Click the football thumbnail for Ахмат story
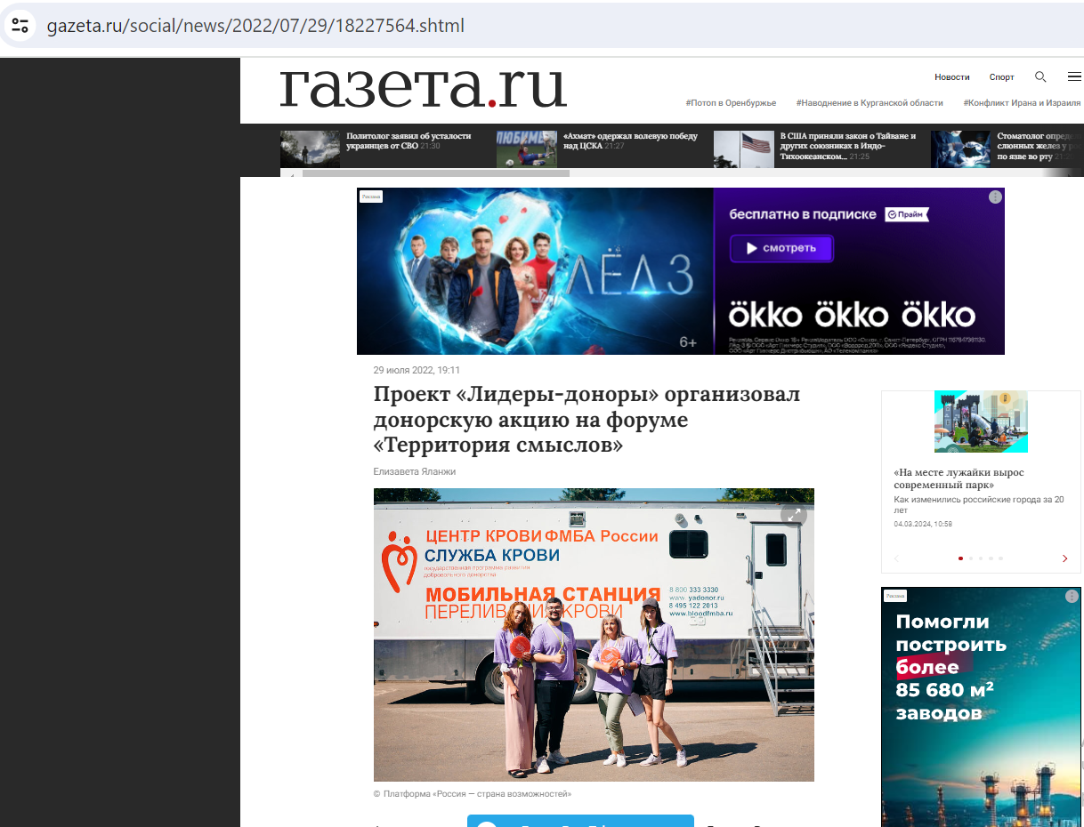This screenshot has height=827, width=1084. [526, 149]
